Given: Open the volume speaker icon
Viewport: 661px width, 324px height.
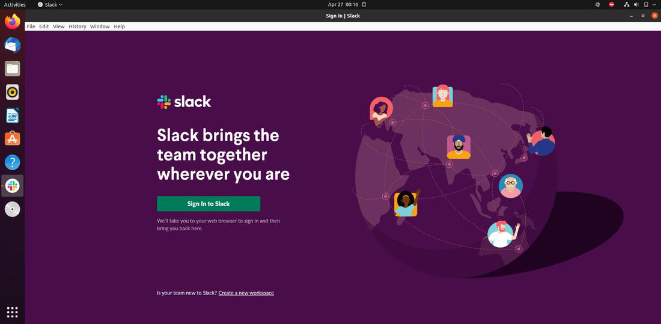Looking at the screenshot, I should tap(636, 5).
